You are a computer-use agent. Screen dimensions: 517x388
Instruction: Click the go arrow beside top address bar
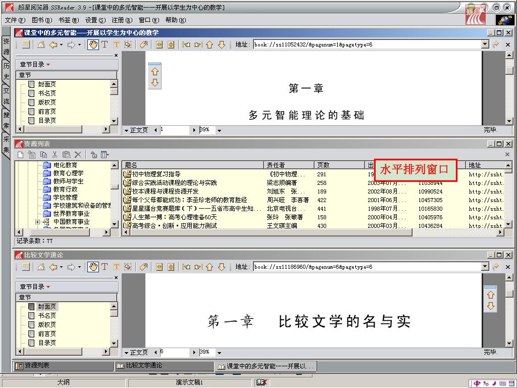[496, 44]
